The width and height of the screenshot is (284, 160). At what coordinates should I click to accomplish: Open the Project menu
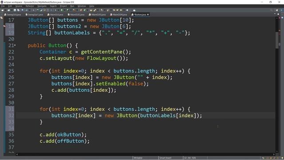(63, 6)
